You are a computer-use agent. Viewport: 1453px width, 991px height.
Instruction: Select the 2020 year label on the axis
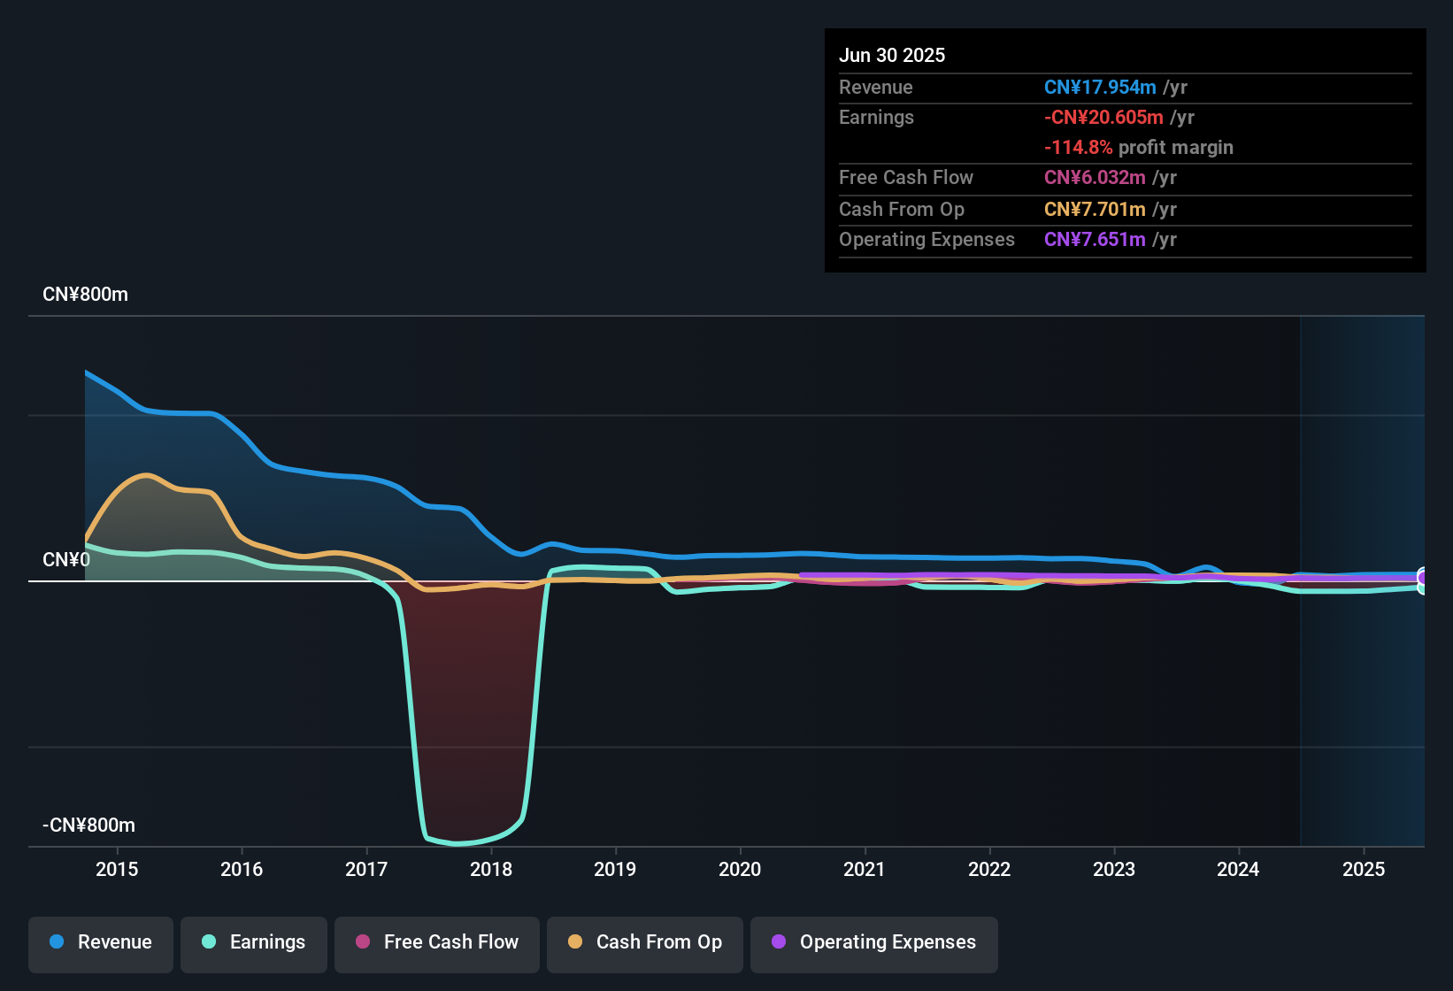(x=740, y=869)
